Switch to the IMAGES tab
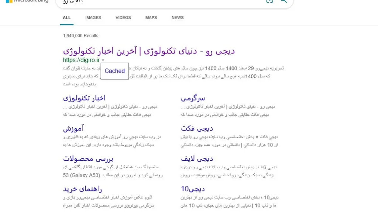Viewport: 378px width, 212px height. pos(93,18)
